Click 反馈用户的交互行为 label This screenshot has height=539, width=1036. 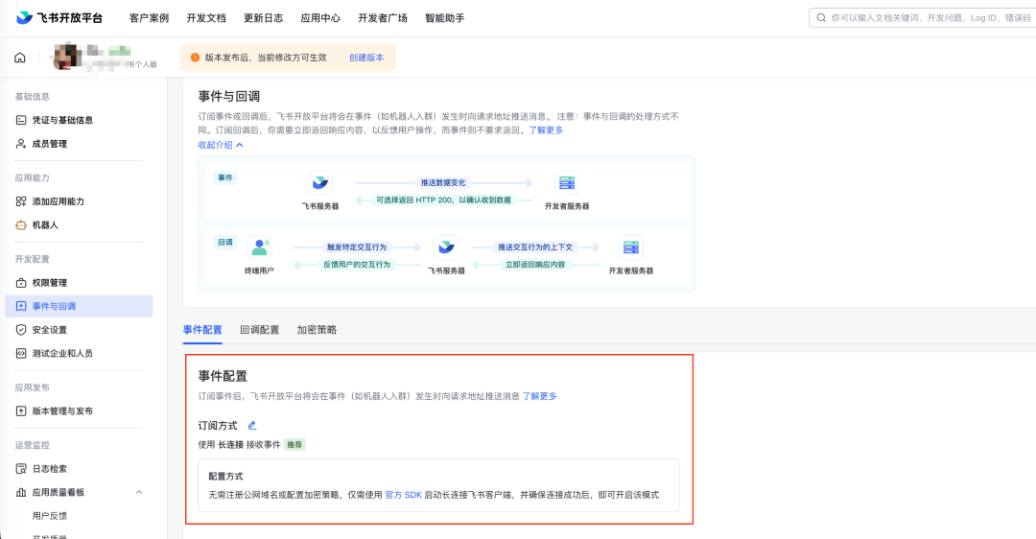click(357, 264)
